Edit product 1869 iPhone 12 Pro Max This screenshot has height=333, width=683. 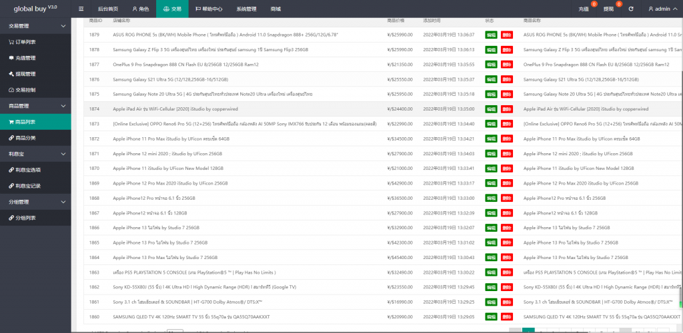pyautogui.click(x=491, y=183)
